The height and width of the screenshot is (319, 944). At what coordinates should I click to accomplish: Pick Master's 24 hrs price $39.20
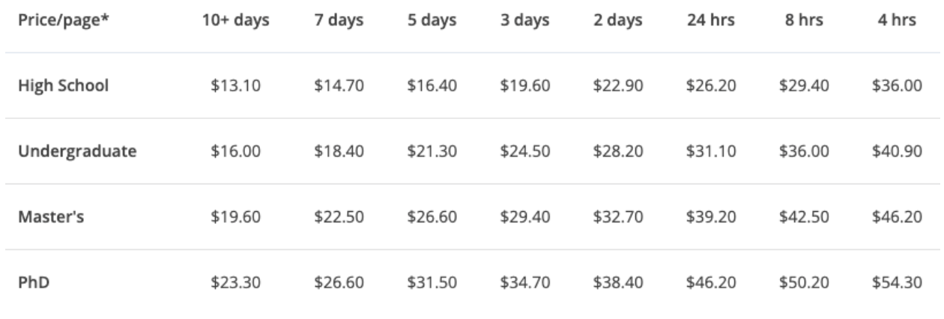click(x=711, y=217)
